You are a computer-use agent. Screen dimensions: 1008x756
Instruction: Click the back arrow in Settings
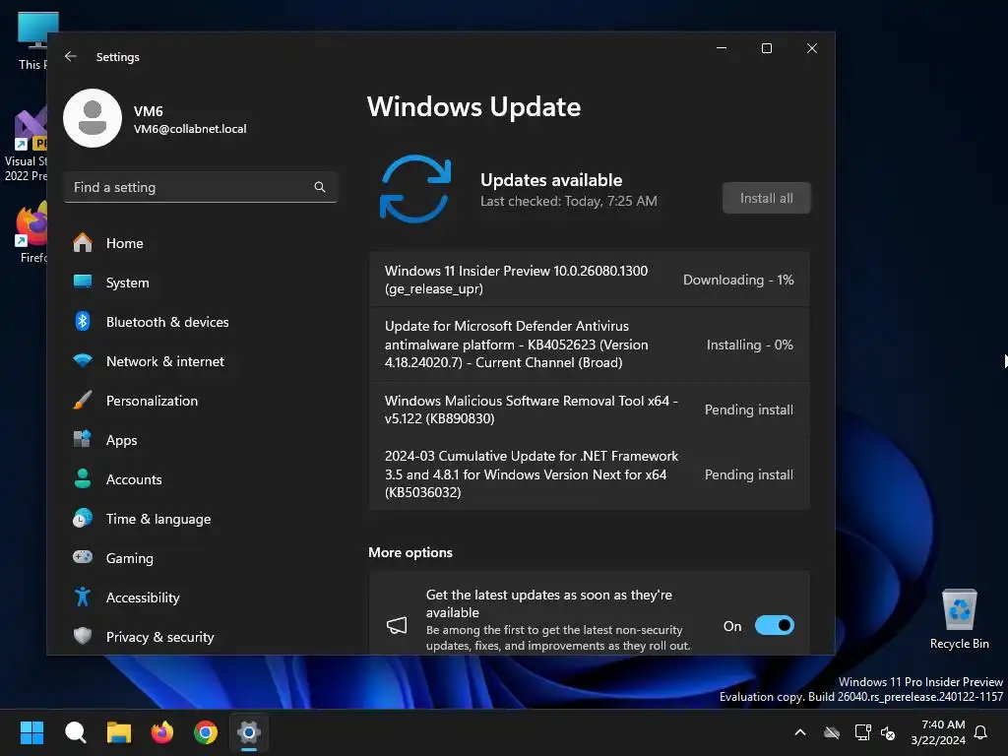pos(71,56)
